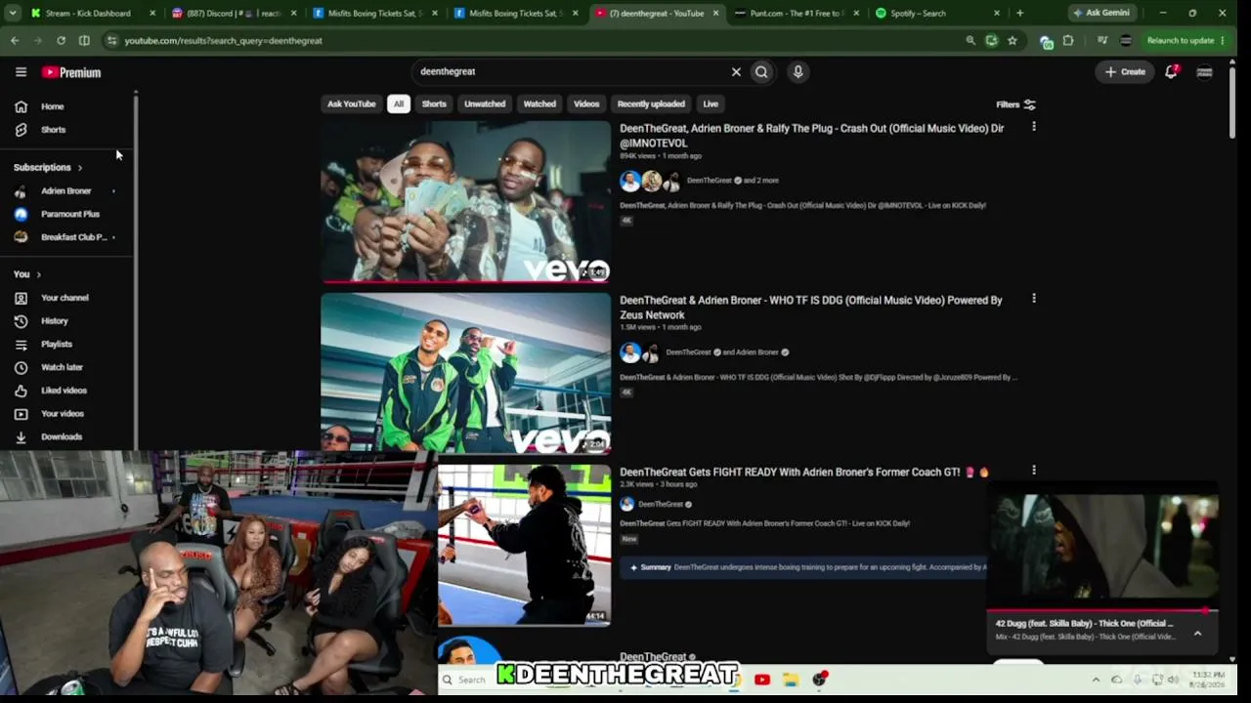
Task: Expand the You section
Action: pos(27,274)
